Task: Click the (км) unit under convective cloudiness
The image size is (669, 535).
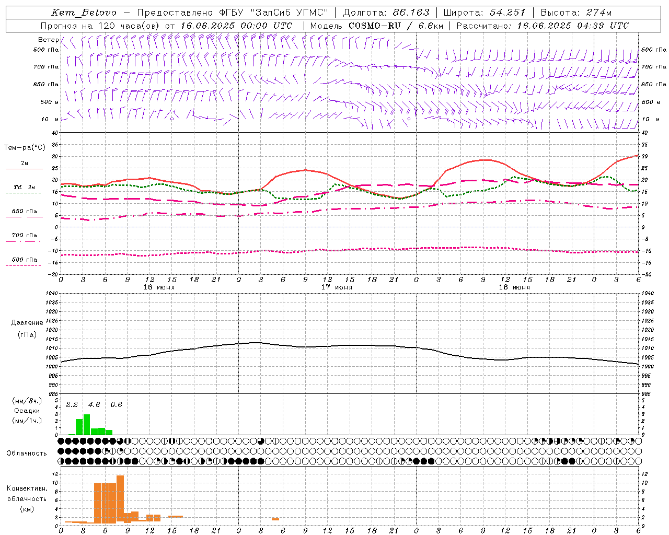Action: coord(27,509)
